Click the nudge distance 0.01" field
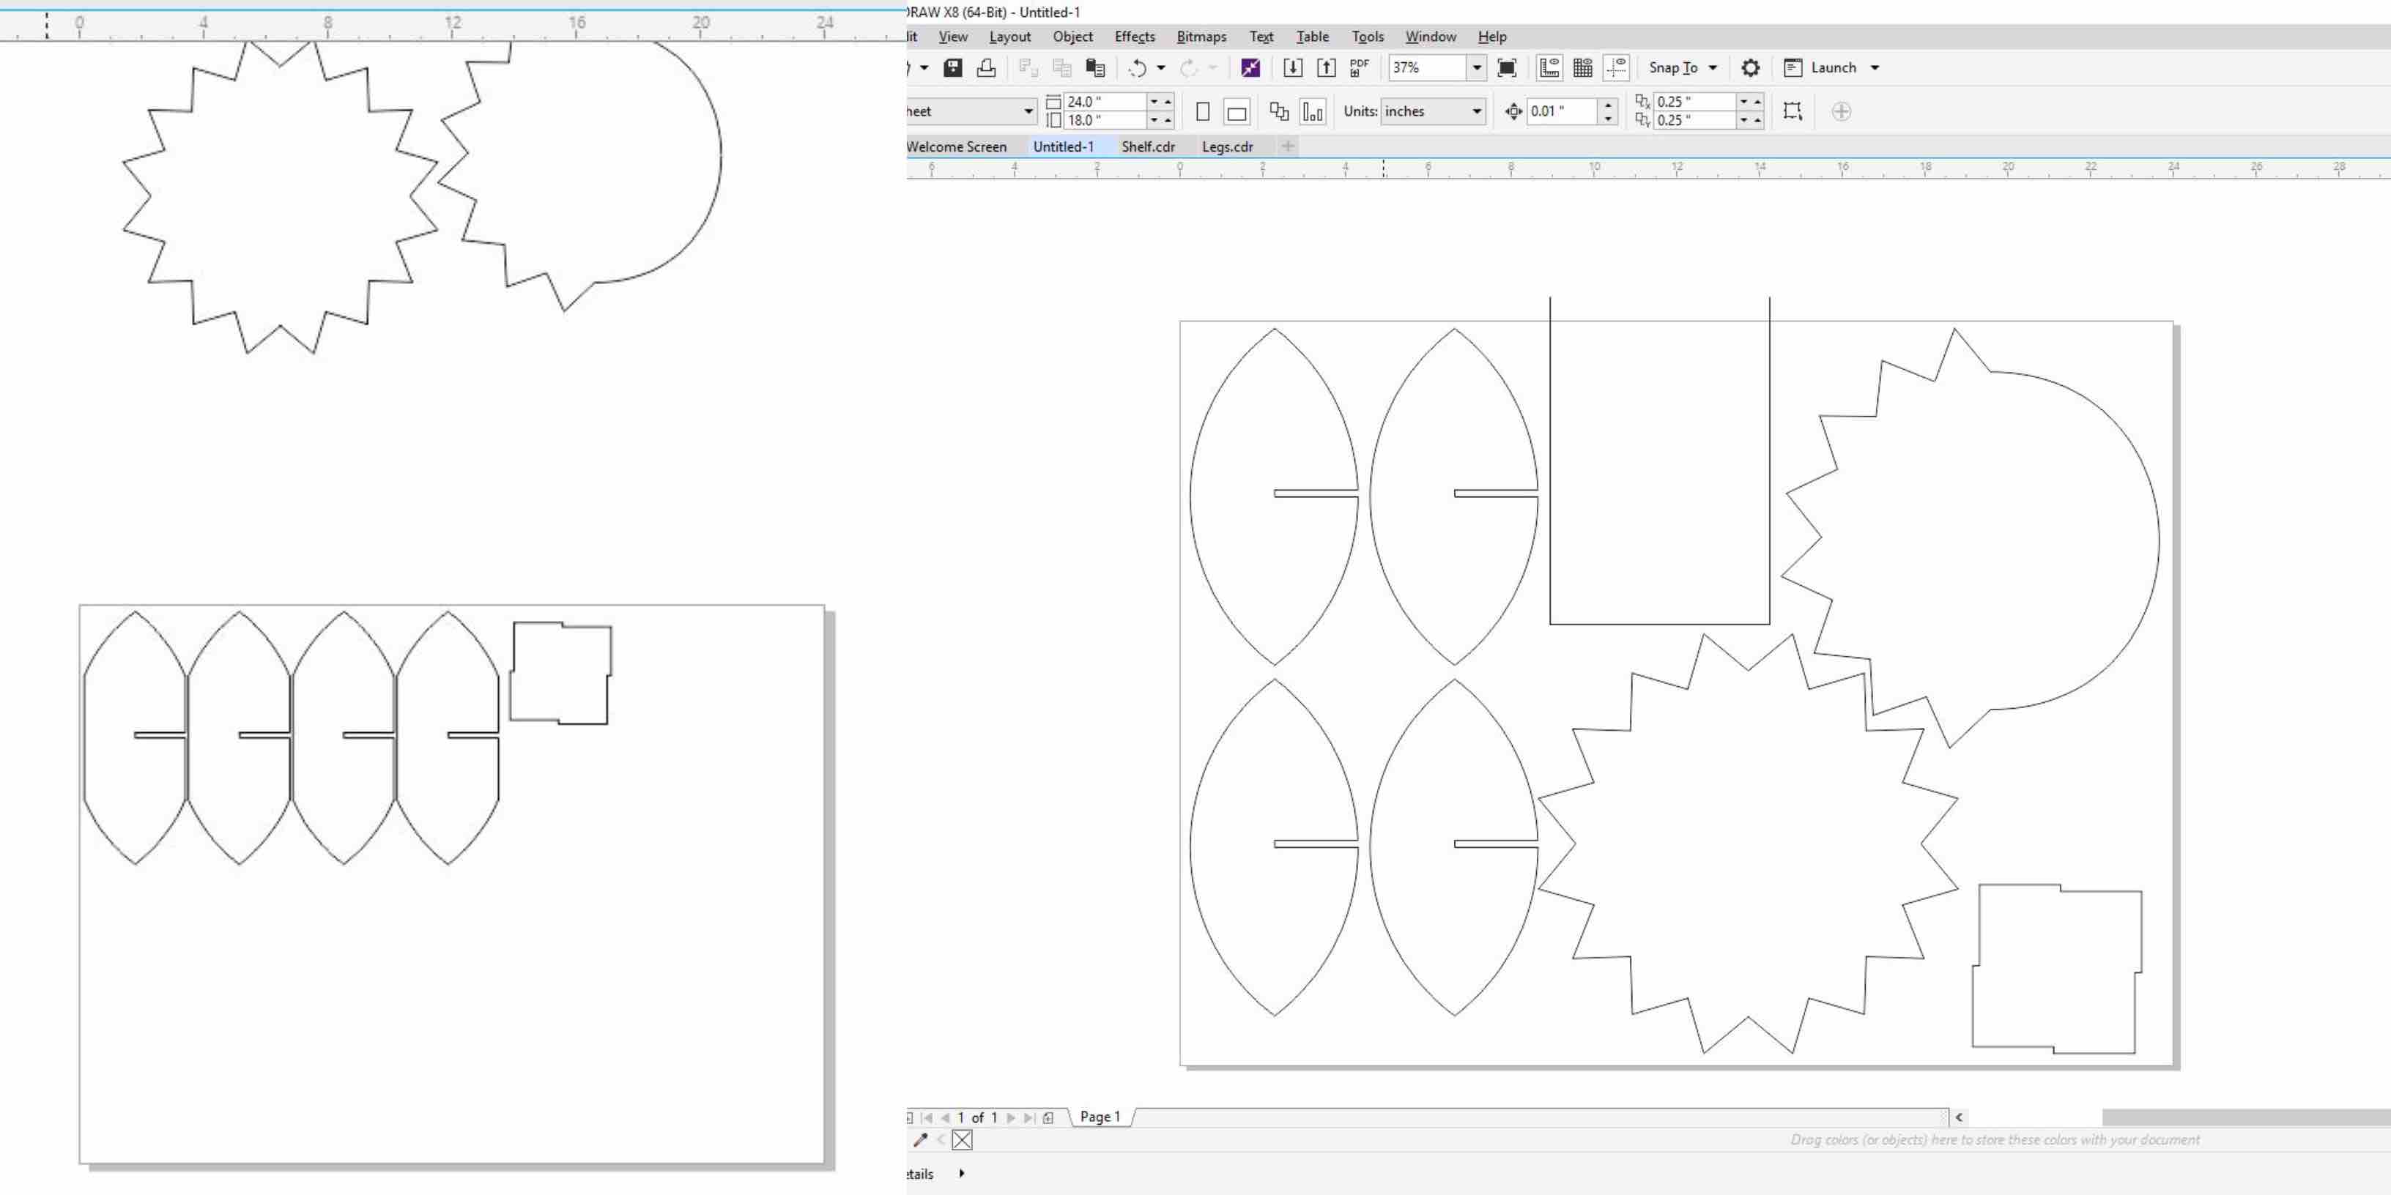2391x1195 pixels. click(x=1564, y=111)
